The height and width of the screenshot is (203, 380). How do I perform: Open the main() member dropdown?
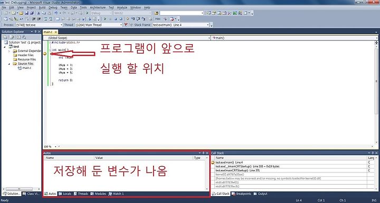[x=294, y=38]
